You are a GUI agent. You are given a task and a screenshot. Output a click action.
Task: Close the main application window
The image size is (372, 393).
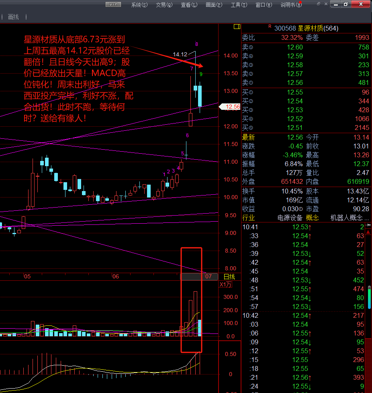(361, 4)
